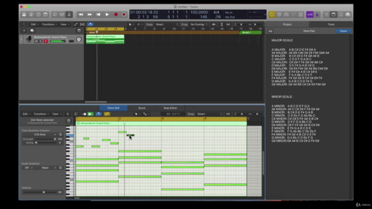Viewport: 372px width, 209px height.
Task: Solo the Boesendorfer Grand Piano track
Action: (40, 41)
